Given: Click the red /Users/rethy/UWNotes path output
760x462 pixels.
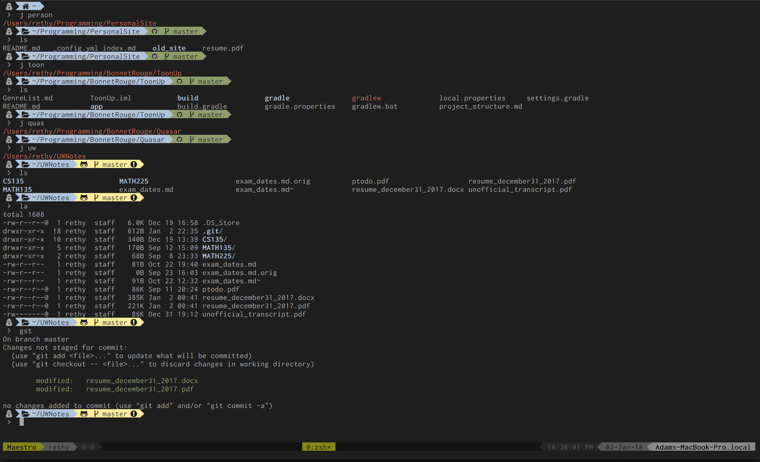Looking at the screenshot, I should (x=45, y=156).
